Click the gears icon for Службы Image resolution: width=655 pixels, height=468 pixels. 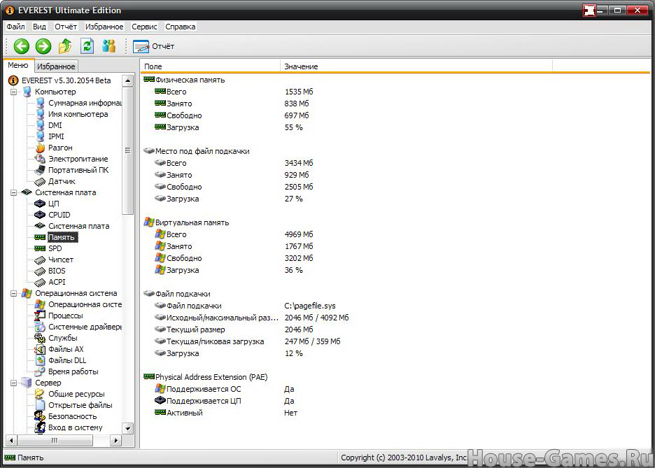(x=40, y=338)
